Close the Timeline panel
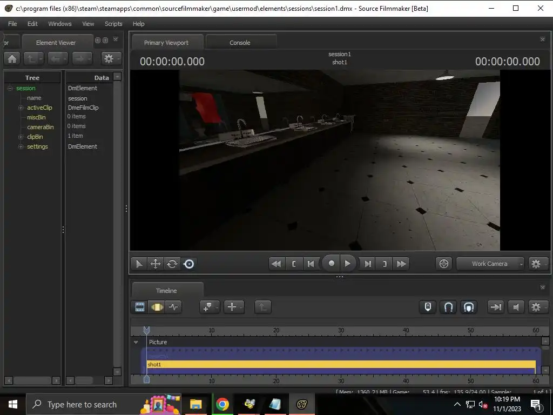 [x=543, y=287]
